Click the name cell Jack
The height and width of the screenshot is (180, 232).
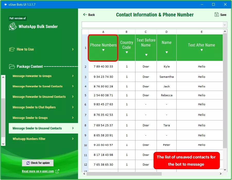click(167, 87)
